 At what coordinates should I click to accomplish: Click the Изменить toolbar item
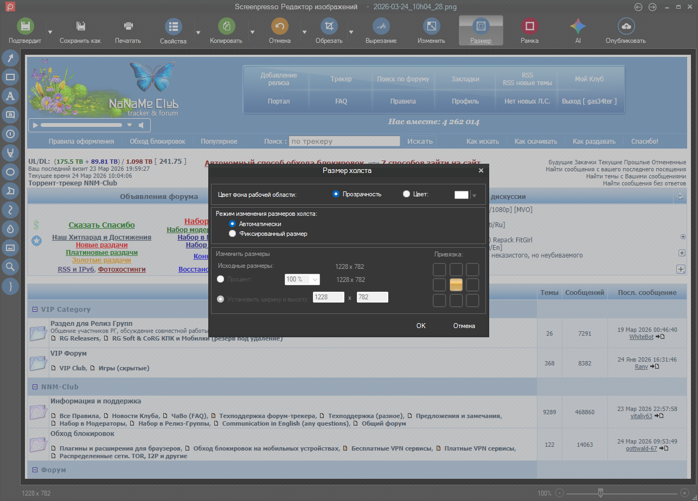tap(431, 30)
